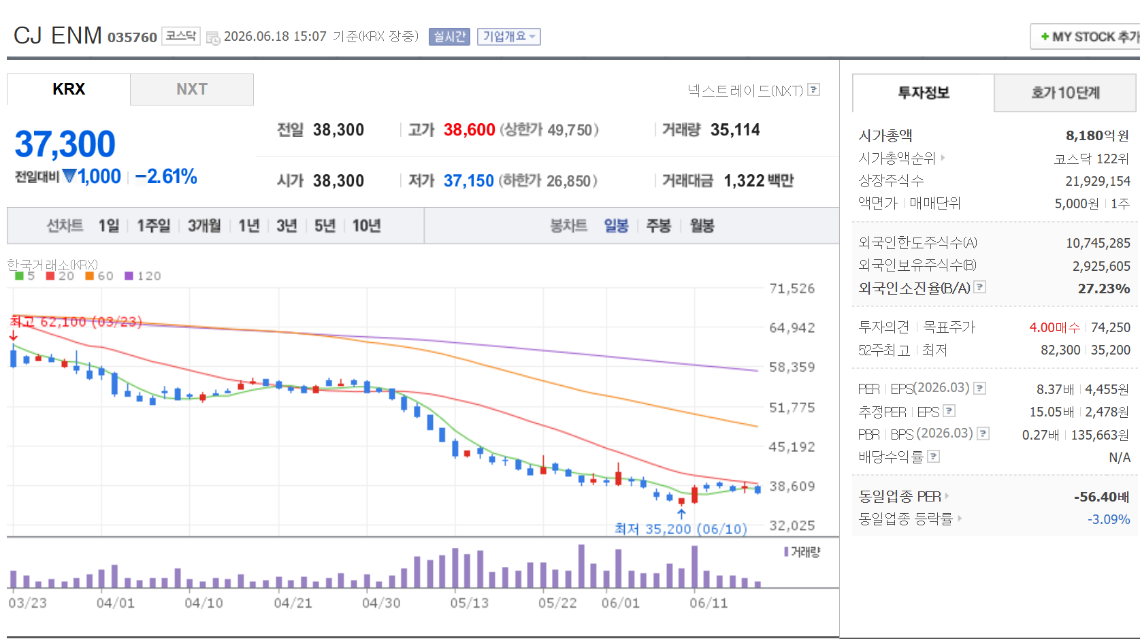1140x639 pixels.
Task: Click the calendar icon beside the date
Action: (212, 38)
